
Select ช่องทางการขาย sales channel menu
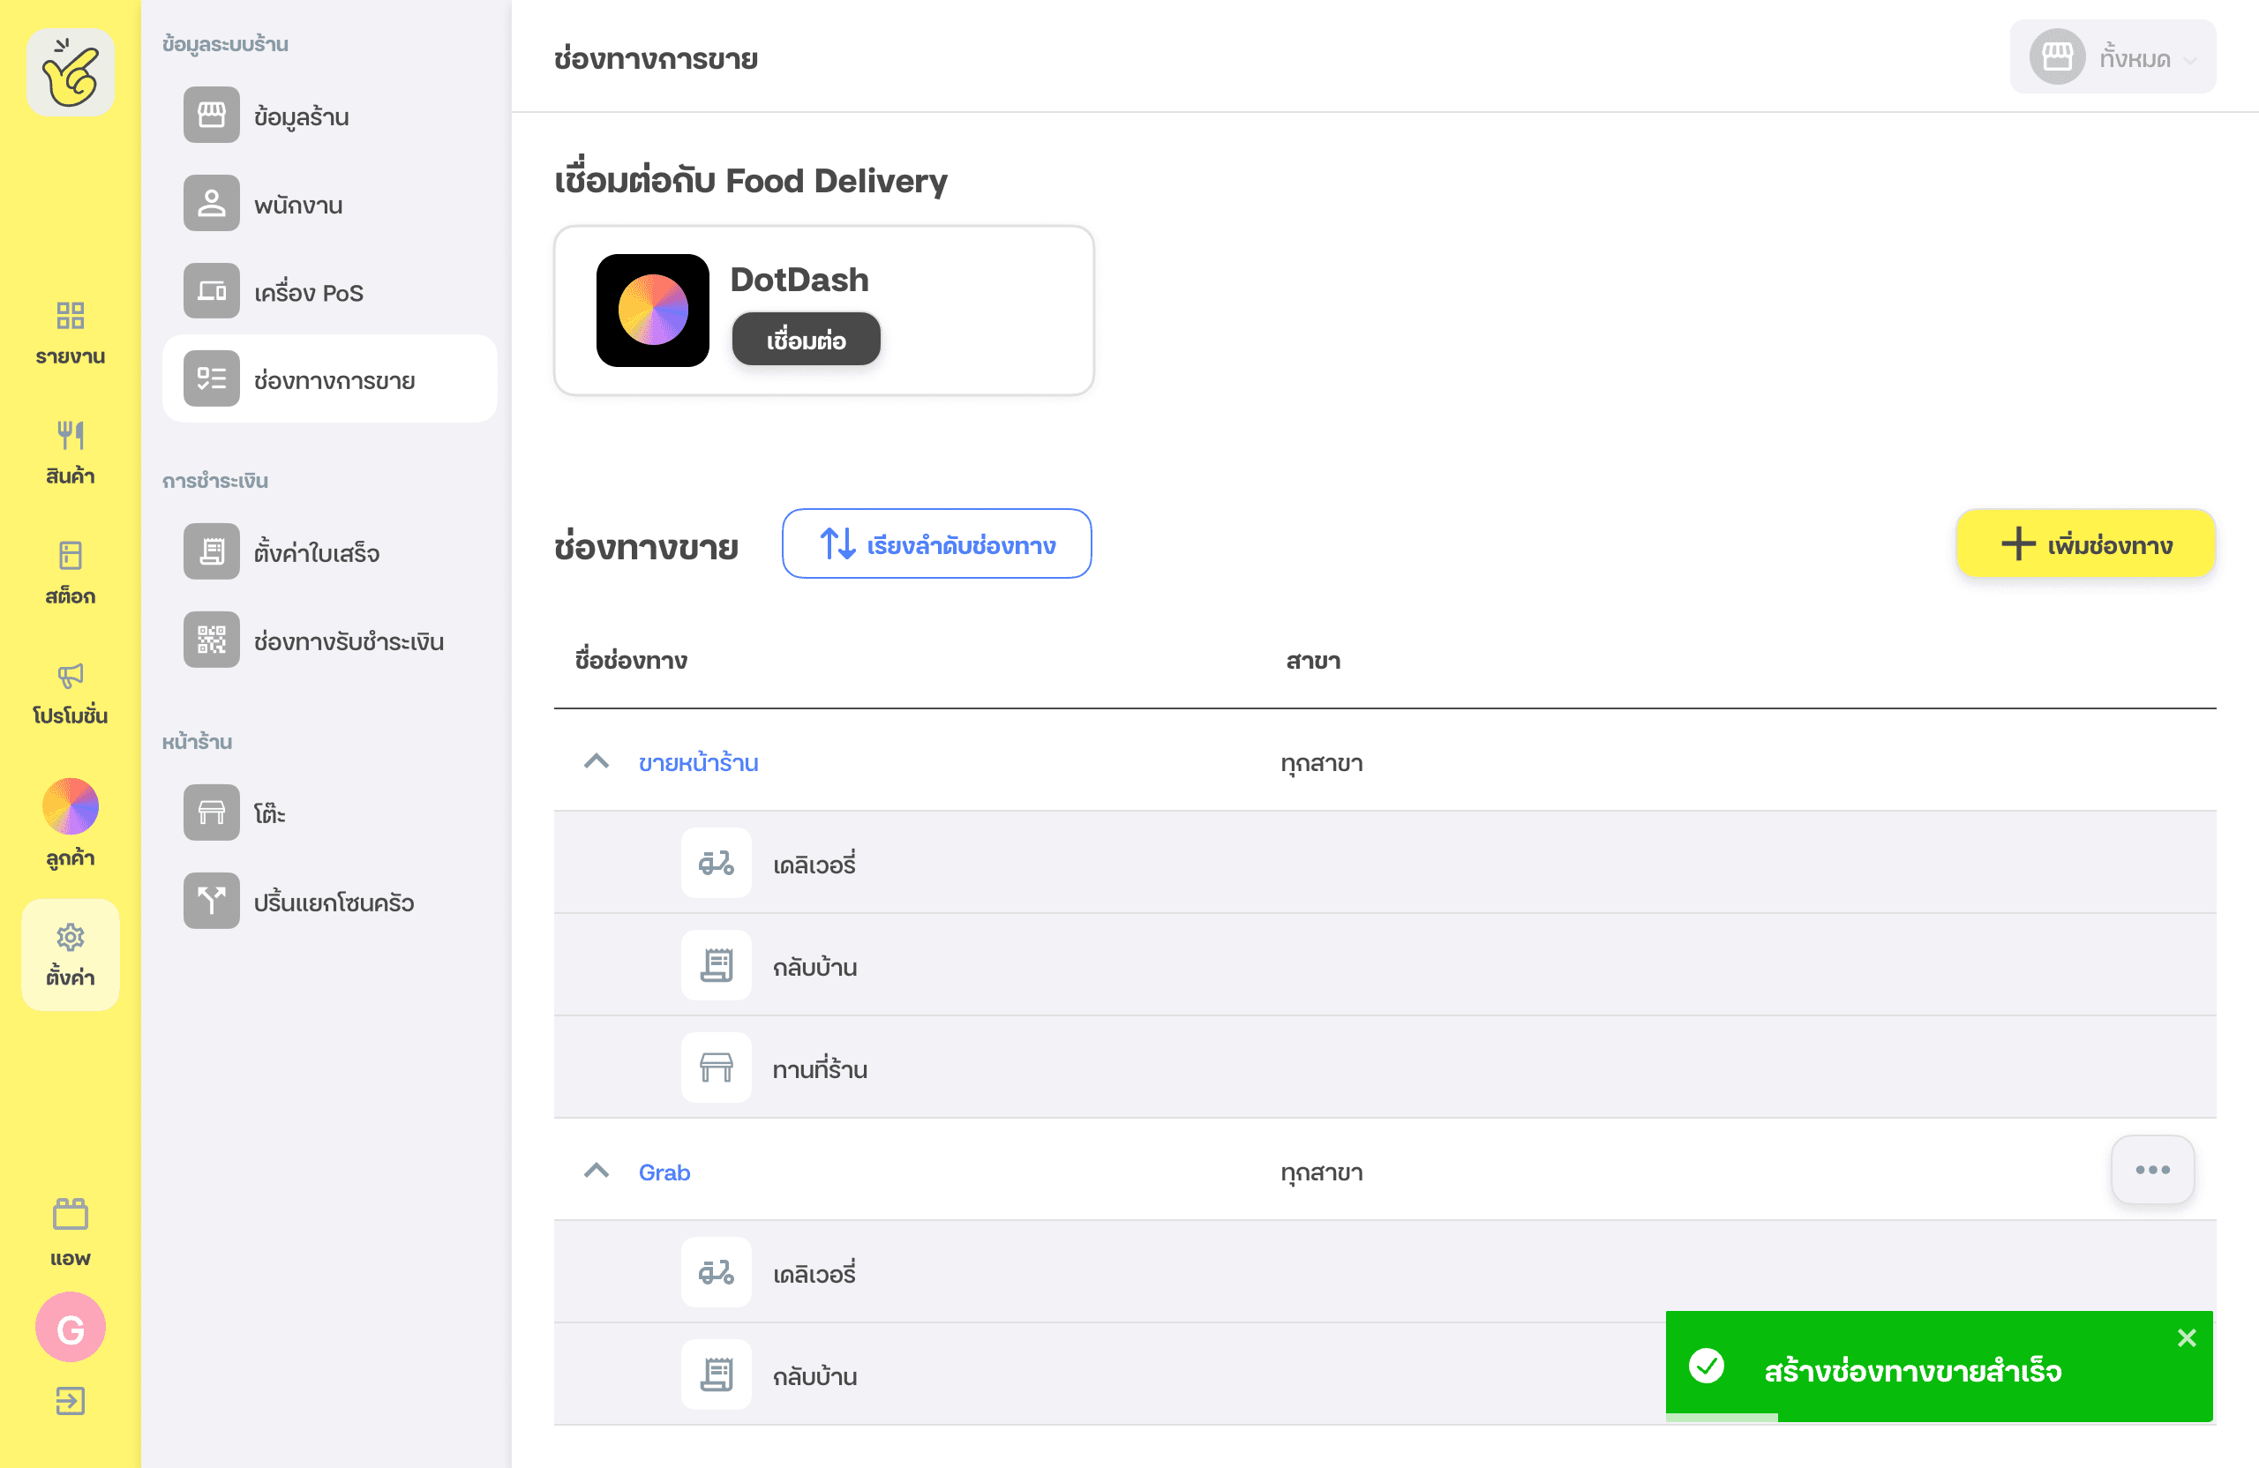click(329, 378)
